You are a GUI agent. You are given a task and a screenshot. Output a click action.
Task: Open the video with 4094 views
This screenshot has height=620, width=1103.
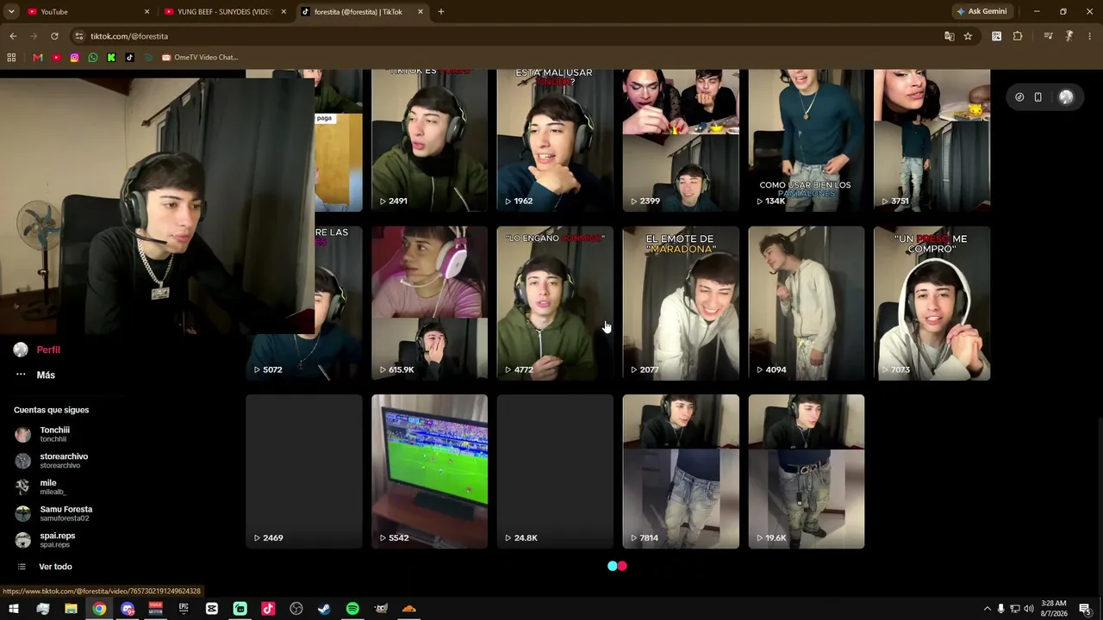click(806, 303)
